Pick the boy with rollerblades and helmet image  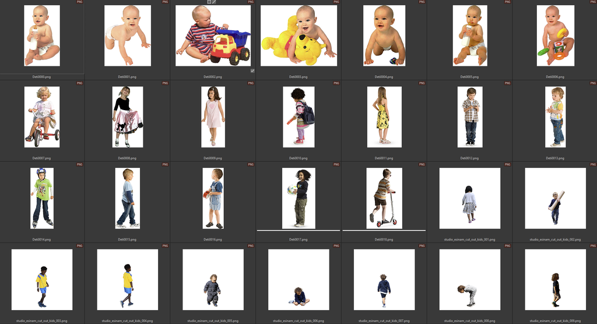pos(42,198)
